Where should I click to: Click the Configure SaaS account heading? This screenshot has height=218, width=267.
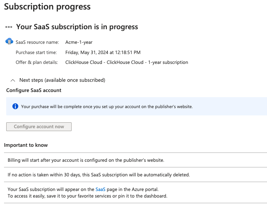coord(34,90)
